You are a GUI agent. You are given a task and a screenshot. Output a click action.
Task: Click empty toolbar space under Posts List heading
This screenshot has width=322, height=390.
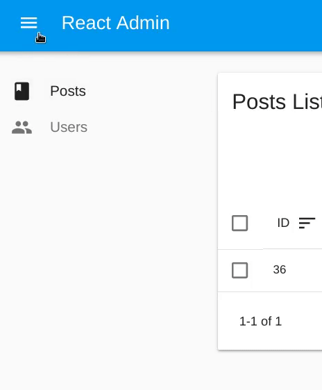[270, 162]
